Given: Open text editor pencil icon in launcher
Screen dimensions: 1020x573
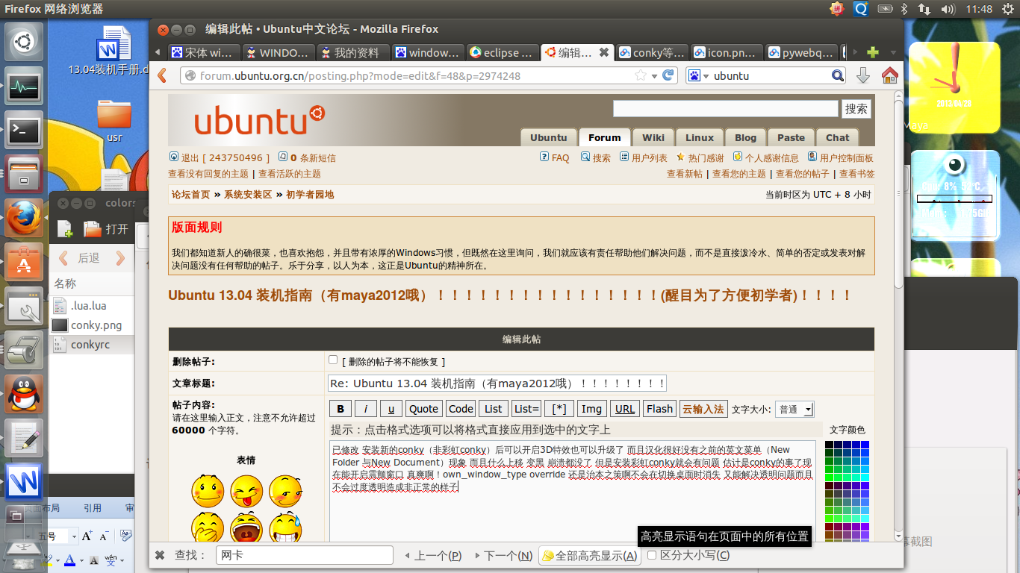Looking at the screenshot, I should point(24,439).
